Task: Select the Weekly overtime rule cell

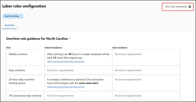Action: tap(25, 57)
